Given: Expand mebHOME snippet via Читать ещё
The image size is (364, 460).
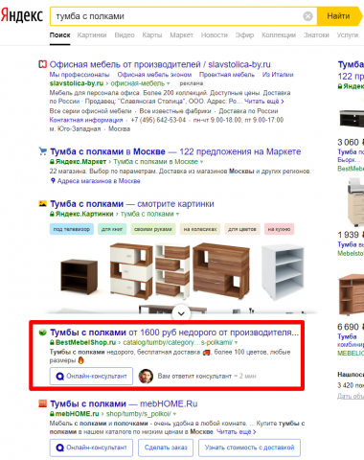Looking at the screenshot, I should tap(237, 432).
